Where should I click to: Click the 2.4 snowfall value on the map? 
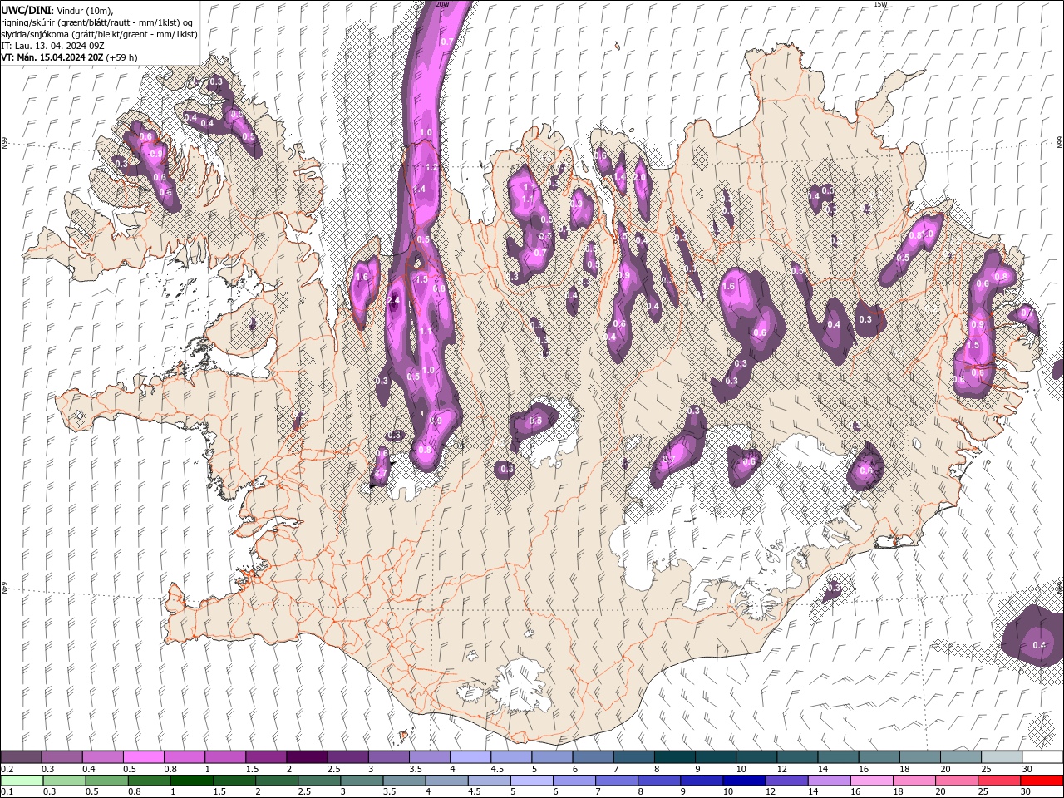pyautogui.click(x=394, y=300)
